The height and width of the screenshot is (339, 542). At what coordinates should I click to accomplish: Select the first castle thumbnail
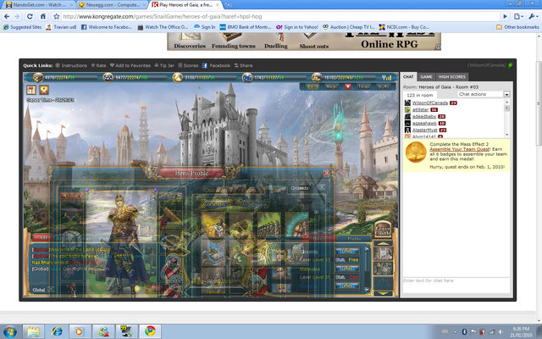pyautogui.click(x=383, y=253)
